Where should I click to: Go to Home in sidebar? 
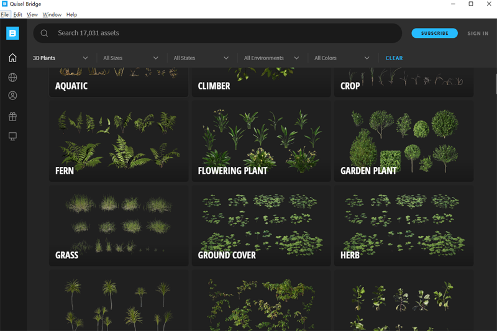[x=12, y=58]
